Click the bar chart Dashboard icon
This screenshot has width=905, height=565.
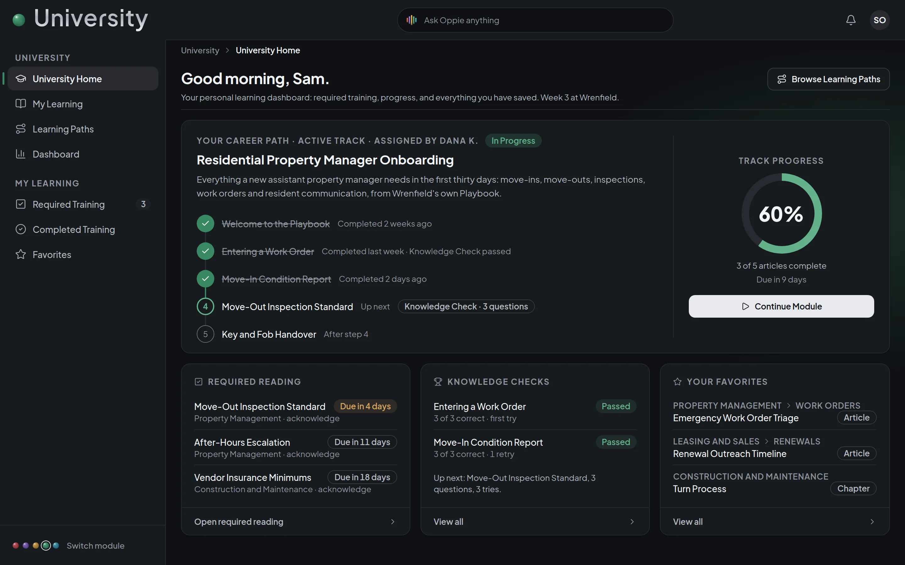click(21, 153)
